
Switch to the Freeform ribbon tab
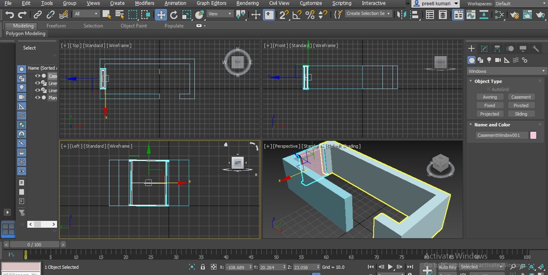pos(56,25)
